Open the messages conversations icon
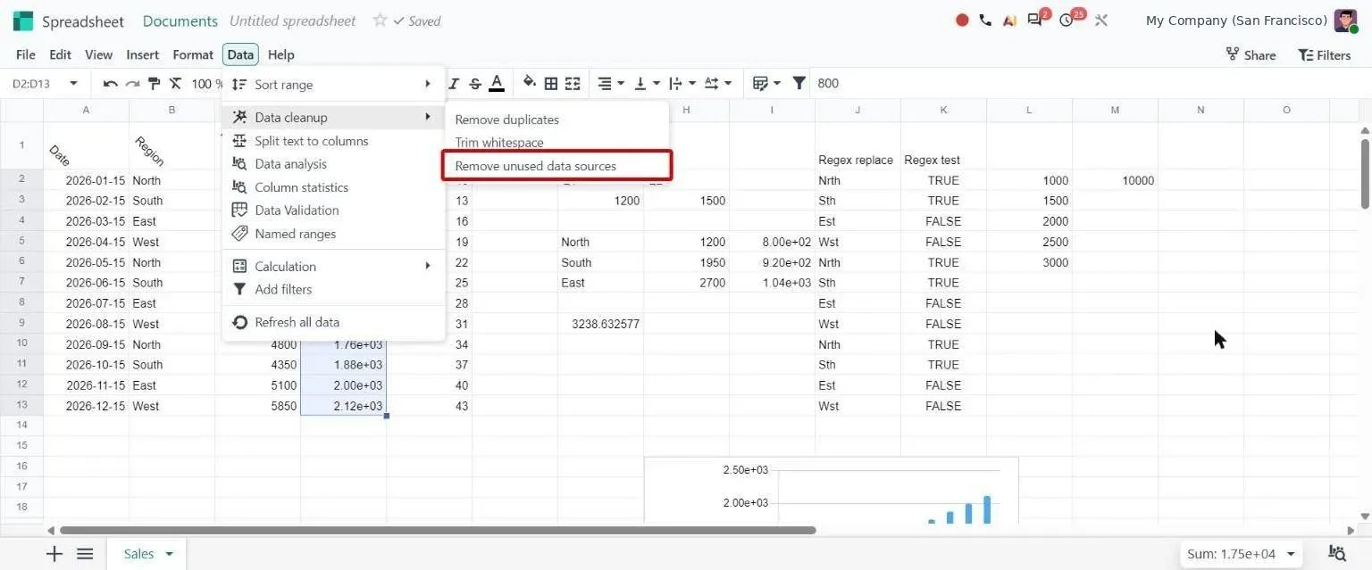The image size is (1372, 570). [1035, 20]
